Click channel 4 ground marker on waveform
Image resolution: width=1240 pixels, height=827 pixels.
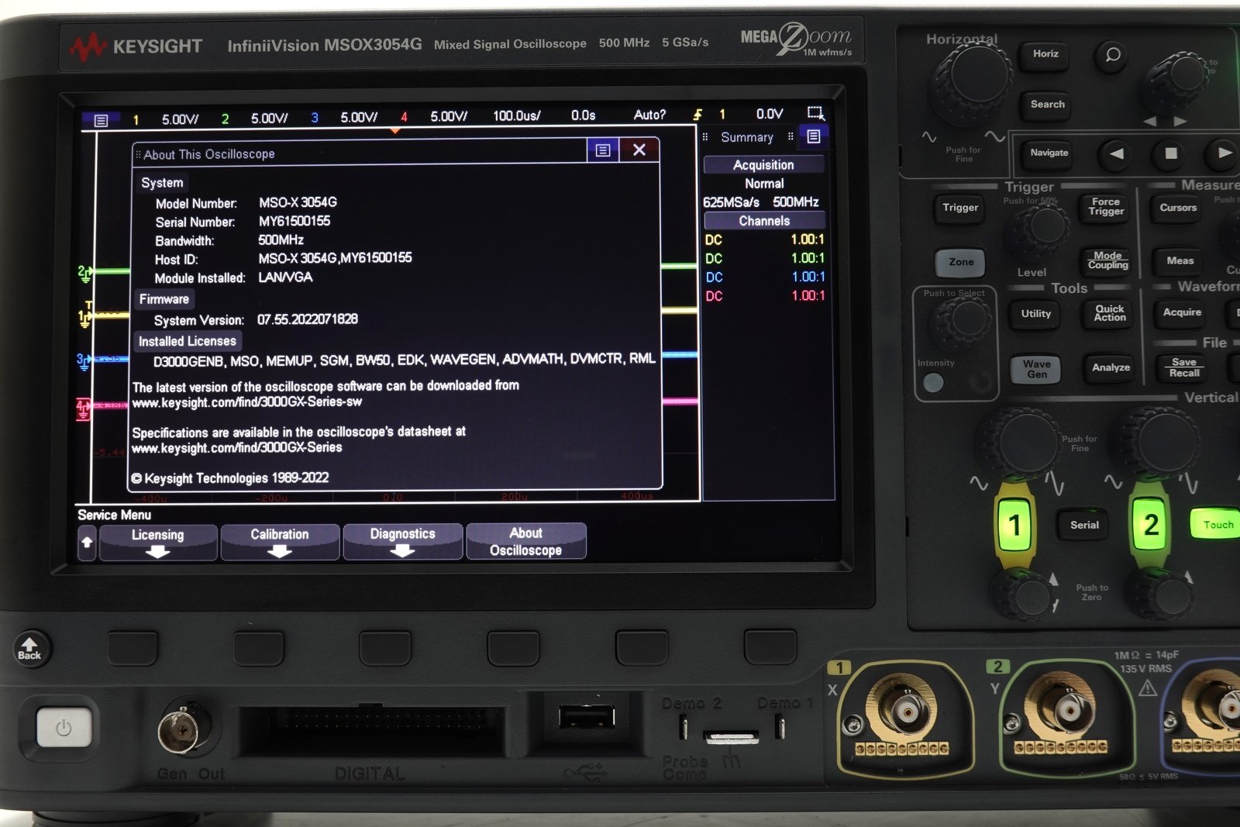pyautogui.click(x=84, y=408)
